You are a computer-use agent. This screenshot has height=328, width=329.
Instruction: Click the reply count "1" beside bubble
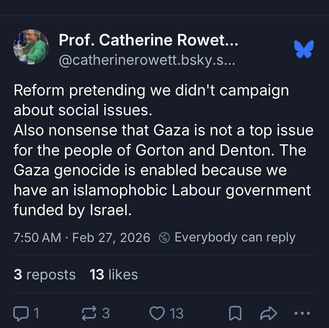click(36, 313)
